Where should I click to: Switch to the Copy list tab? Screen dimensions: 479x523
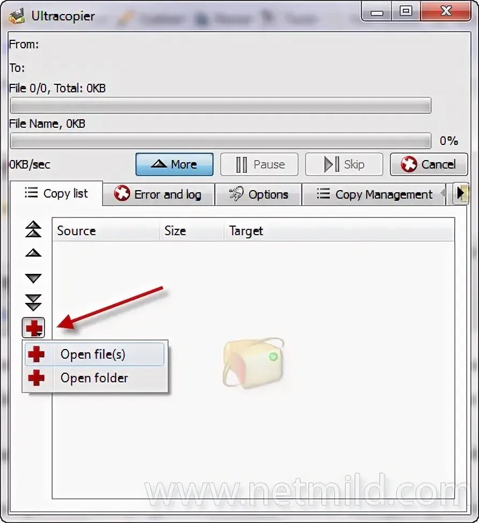click(56, 193)
